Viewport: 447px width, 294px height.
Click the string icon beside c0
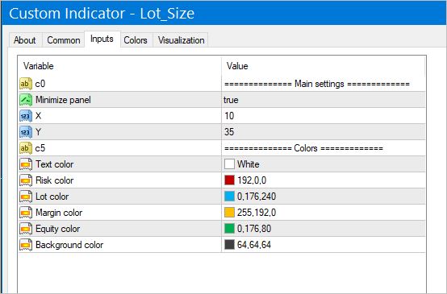point(26,84)
